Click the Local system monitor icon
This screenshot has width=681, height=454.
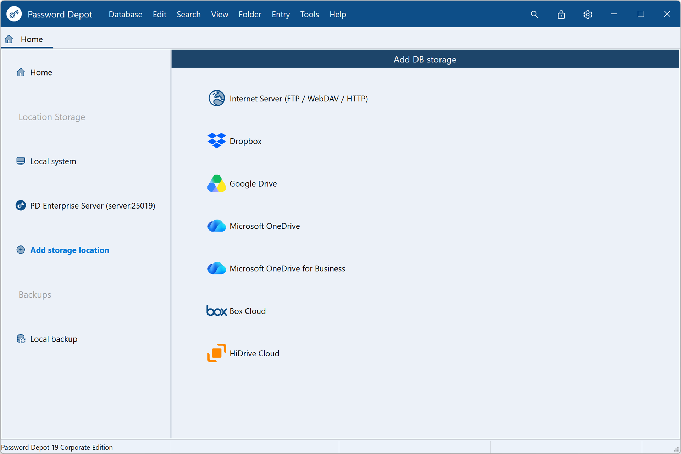click(21, 161)
